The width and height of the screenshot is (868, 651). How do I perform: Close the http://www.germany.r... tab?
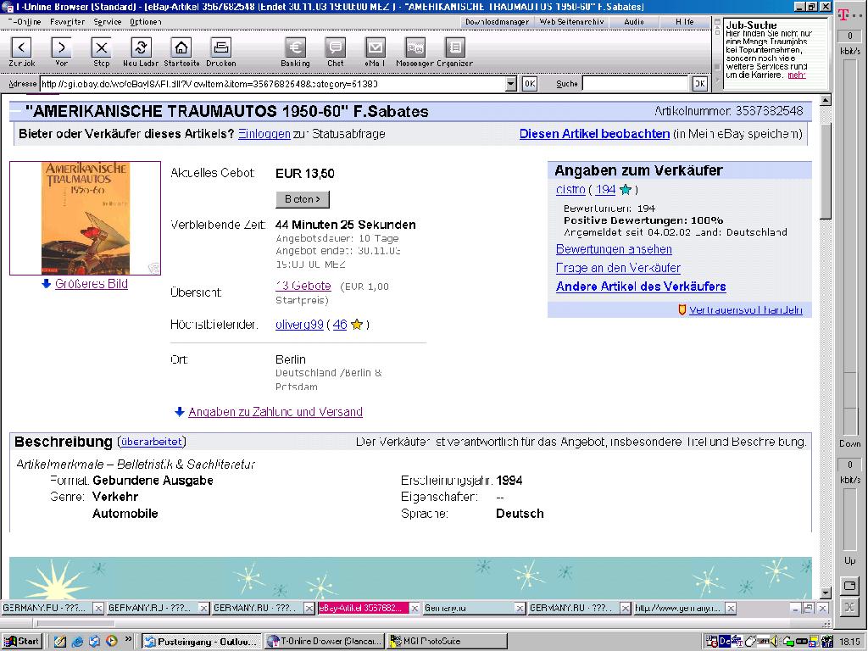pyautogui.click(x=731, y=608)
